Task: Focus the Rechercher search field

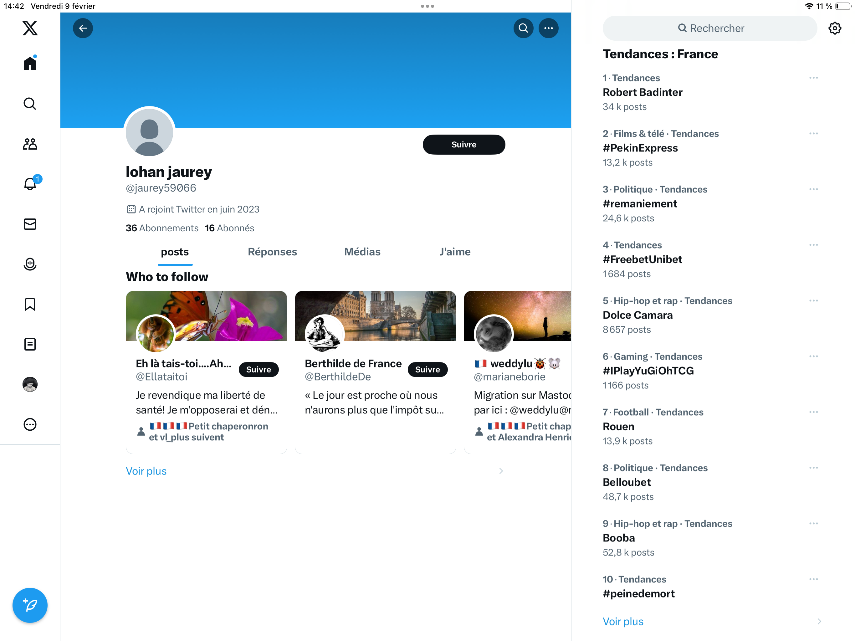Action: [x=710, y=28]
